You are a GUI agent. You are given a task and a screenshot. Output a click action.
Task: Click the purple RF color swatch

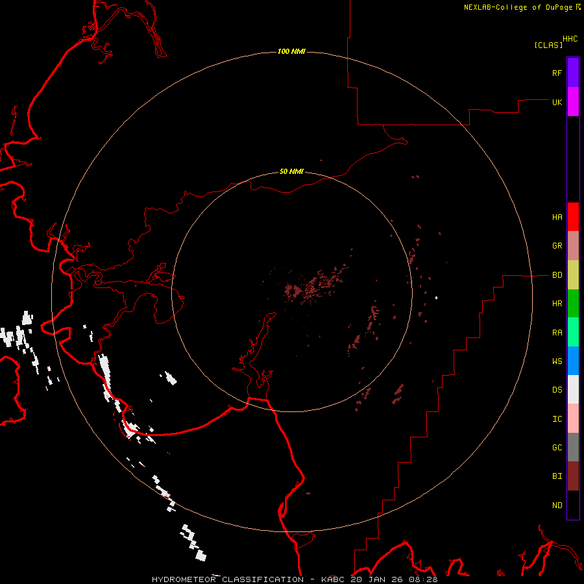573,73
